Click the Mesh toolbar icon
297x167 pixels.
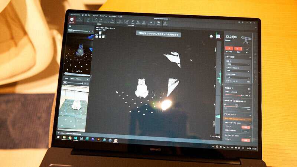[120, 21]
